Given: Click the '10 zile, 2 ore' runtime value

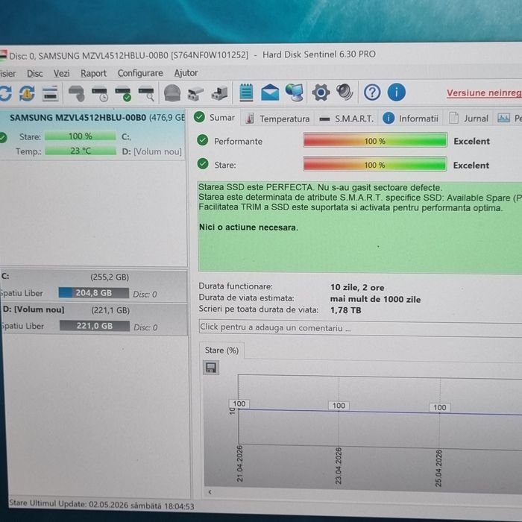Looking at the screenshot, I should click(x=357, y=288).
